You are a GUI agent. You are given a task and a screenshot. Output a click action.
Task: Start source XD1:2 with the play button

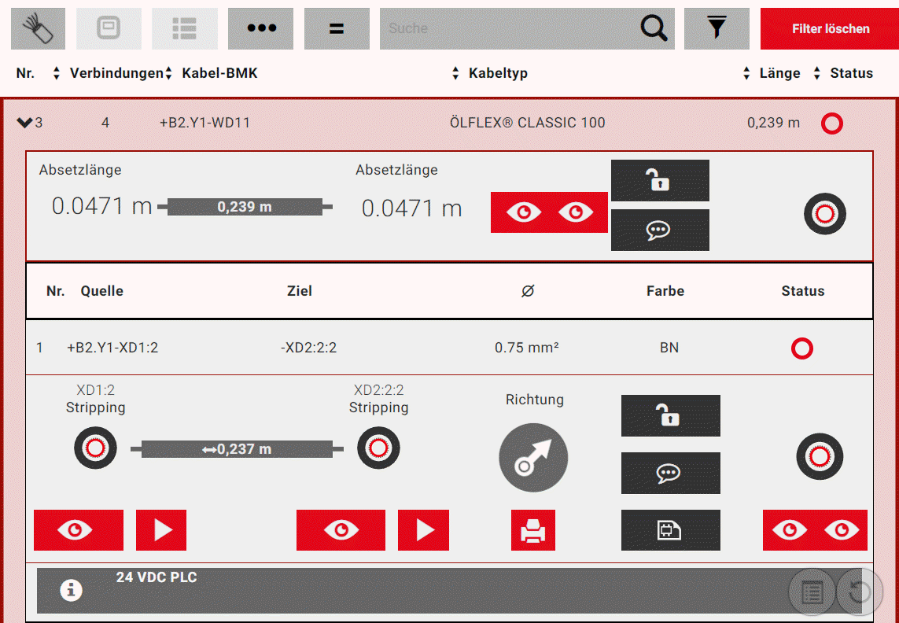point(161,530)
